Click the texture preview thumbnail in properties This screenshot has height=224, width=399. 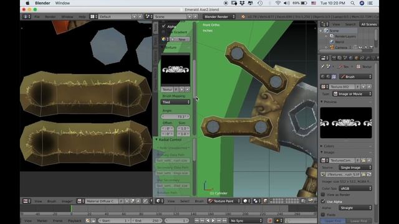(x=346, y=123)
